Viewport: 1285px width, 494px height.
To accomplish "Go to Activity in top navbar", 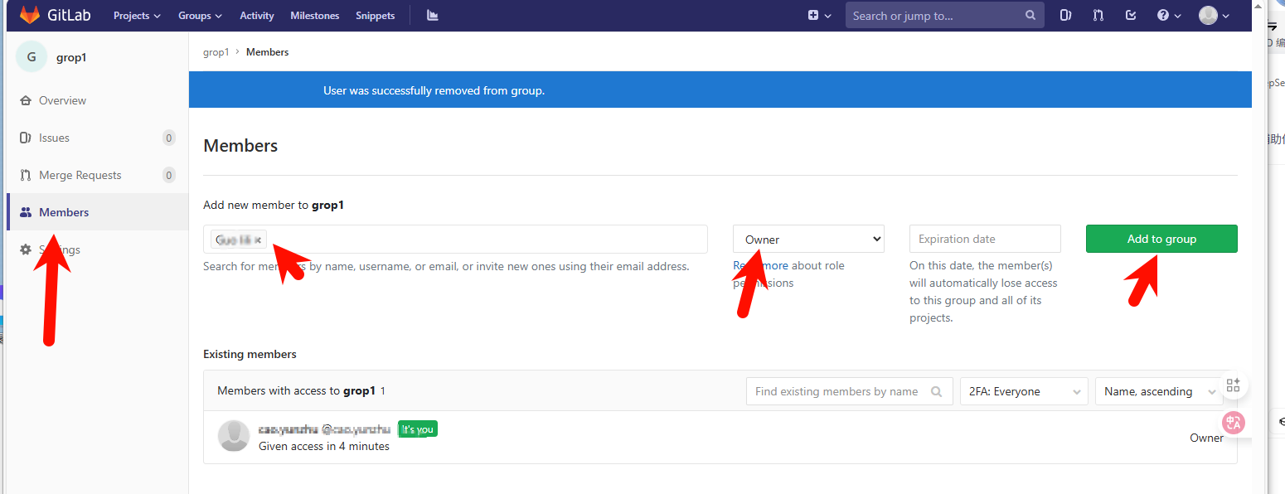I will 257,16.
